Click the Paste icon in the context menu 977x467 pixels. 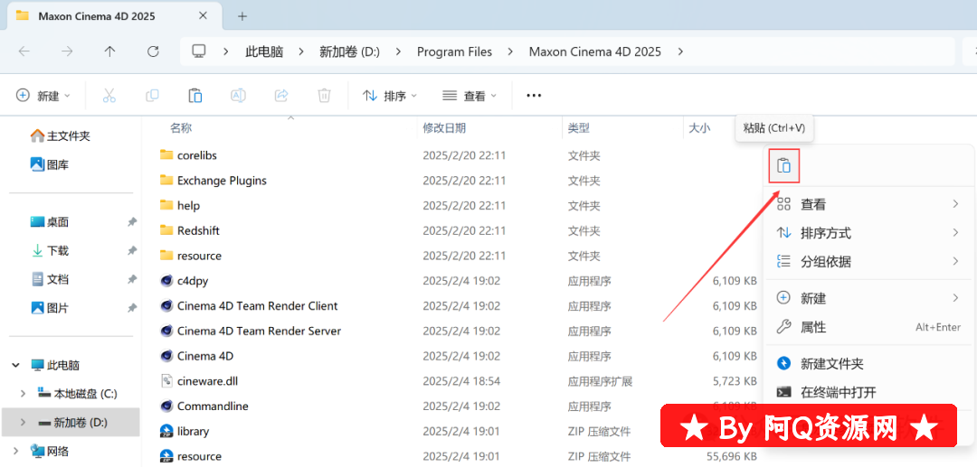coord(783,166)
